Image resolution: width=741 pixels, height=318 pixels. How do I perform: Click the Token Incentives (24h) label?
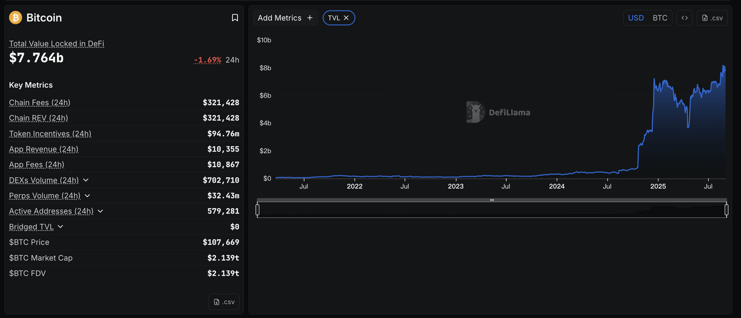(50, 134)
